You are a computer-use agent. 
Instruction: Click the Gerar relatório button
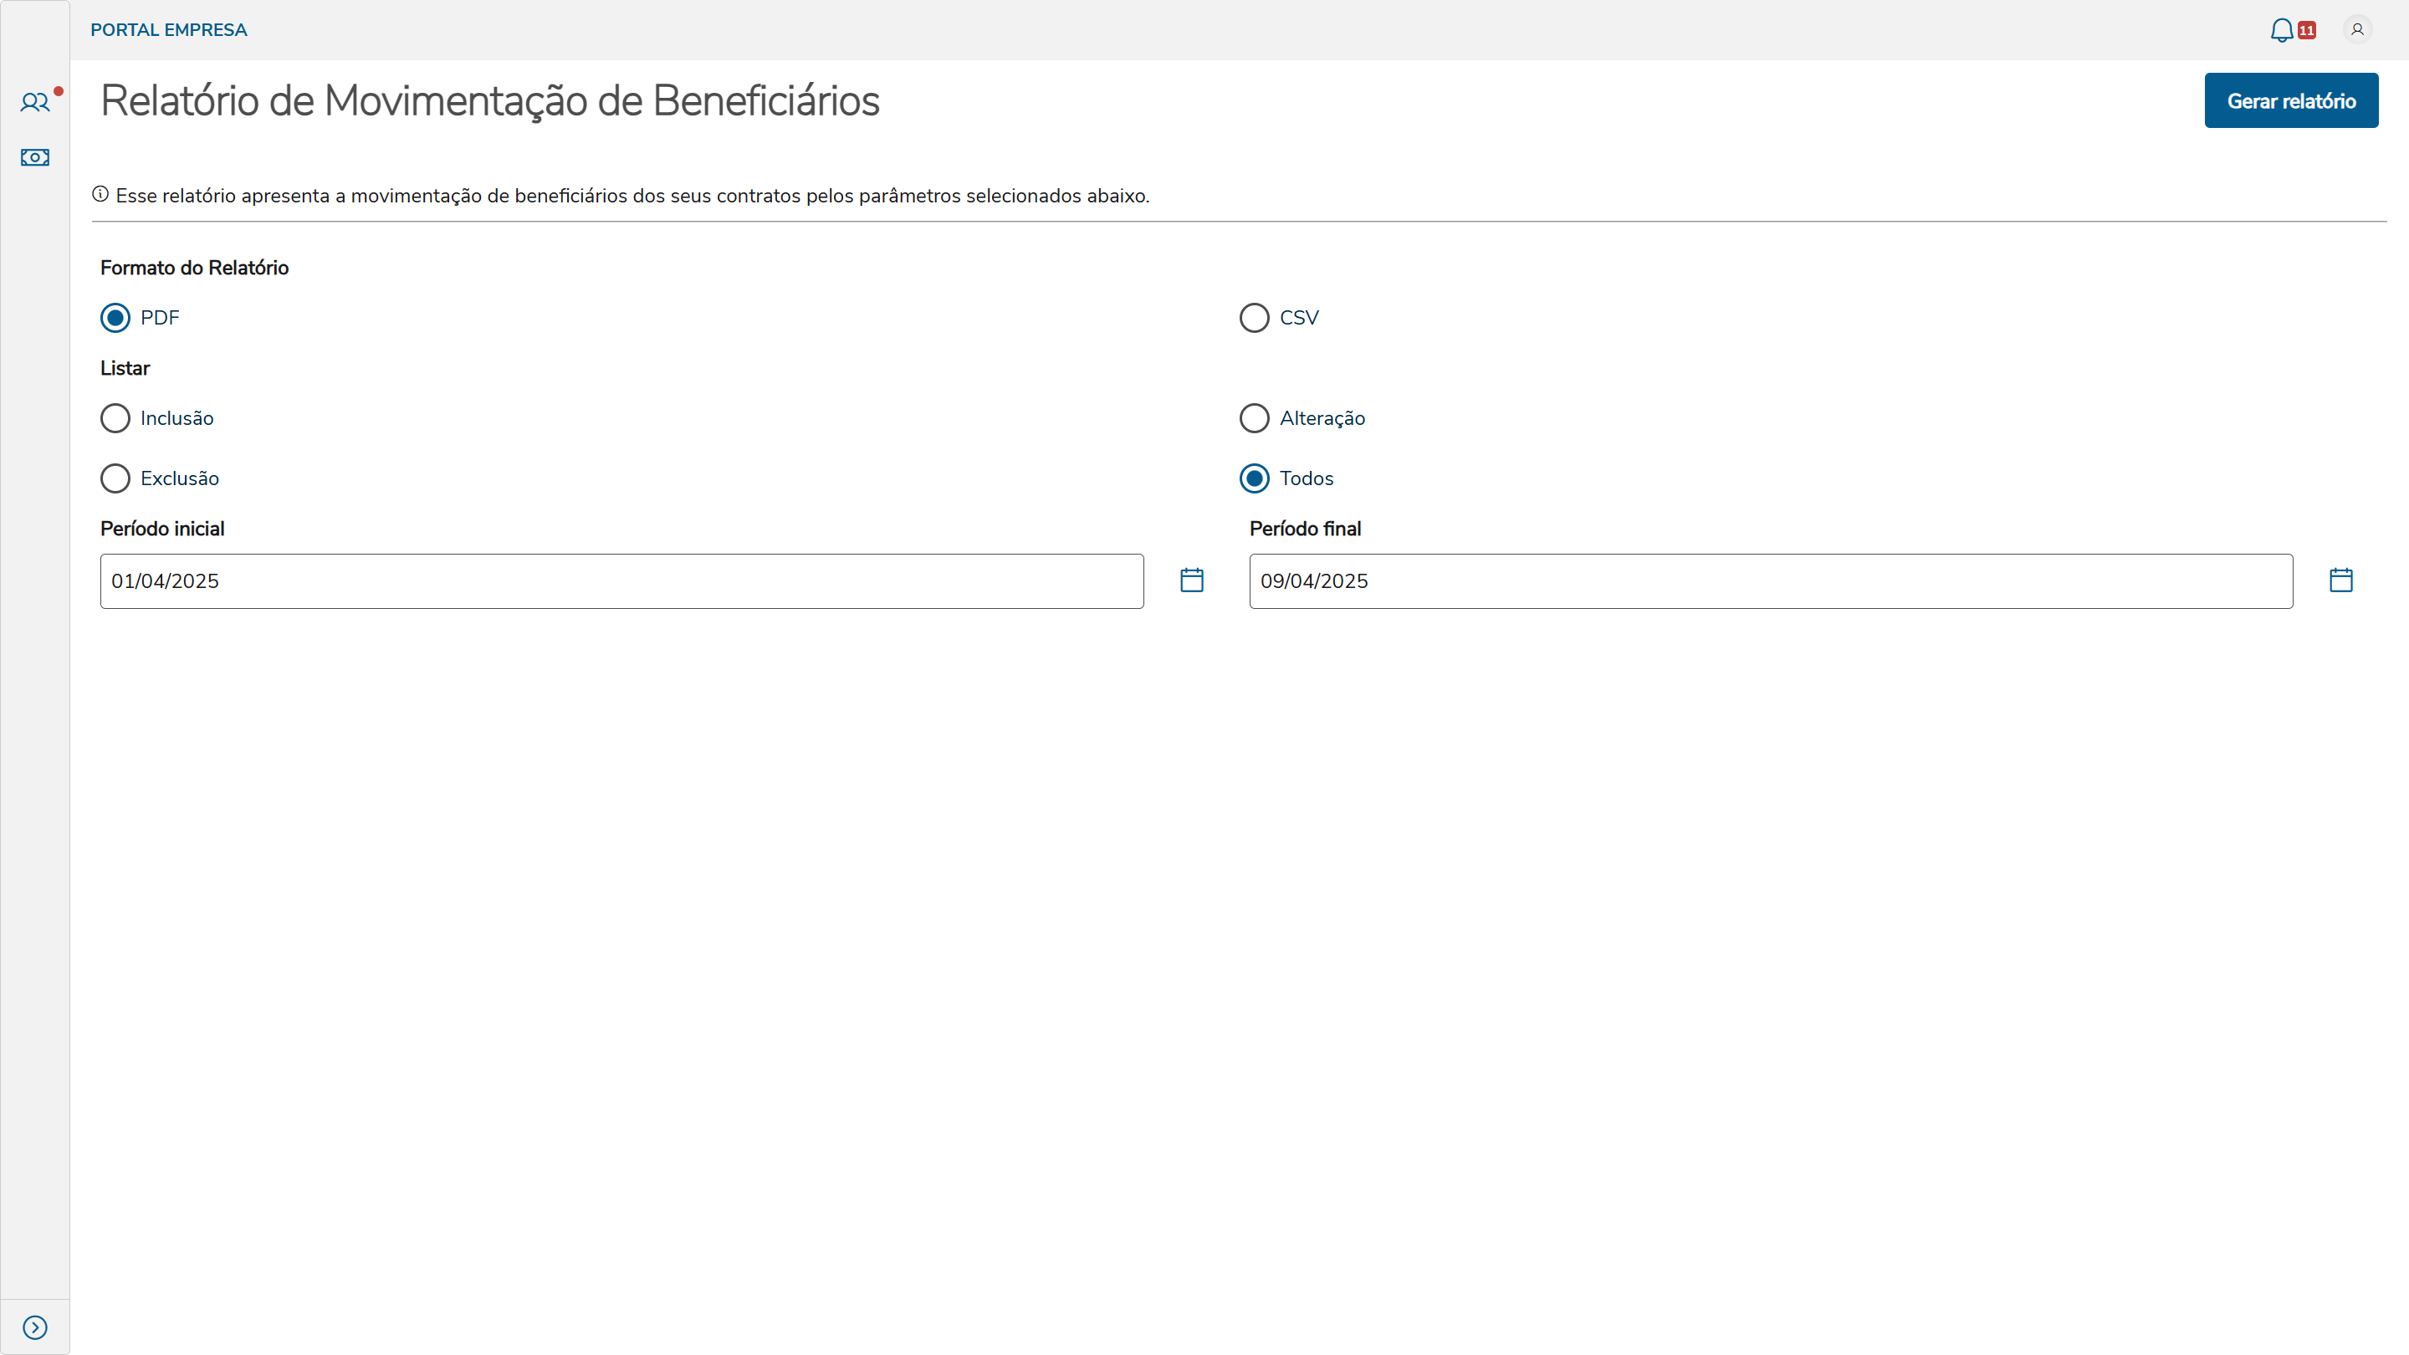click(x=2290, y=101)
